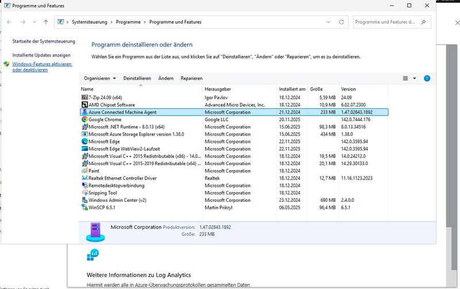
Task: Click the Realtek Ethernet Controller Driver icon
Action: tap(85, 178)
